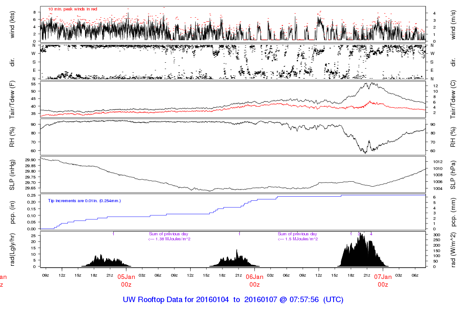Click the '0.25' precipitation tick value
Image resolution: width=466 pixels, height=318 pixels.
point(31,195)
